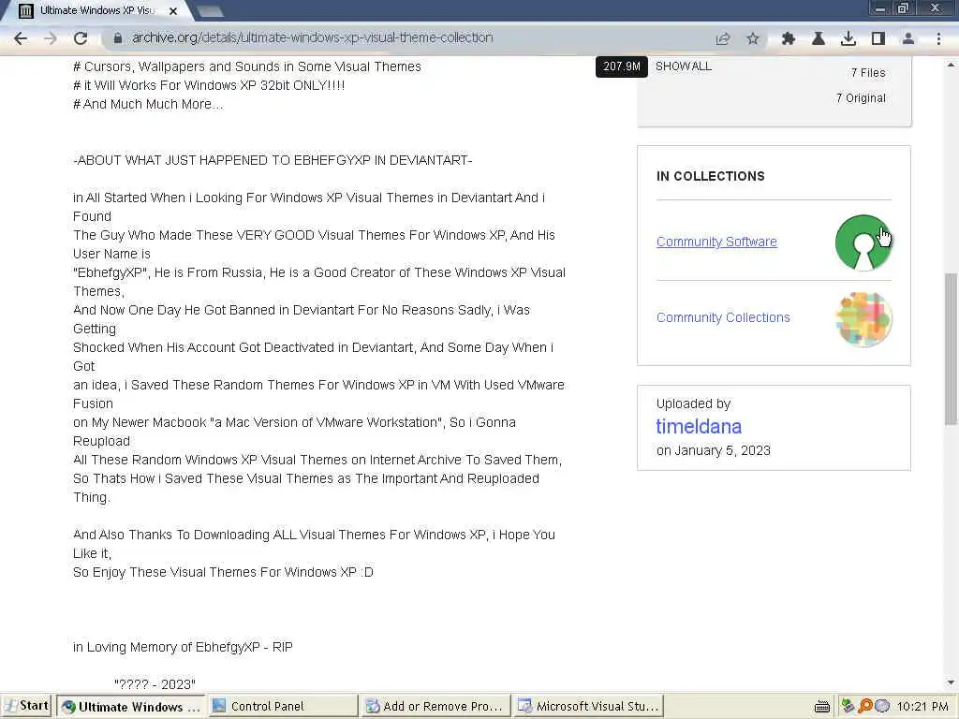
Task: Click the orange magnifier tray icon
Action: coord(864,706)
